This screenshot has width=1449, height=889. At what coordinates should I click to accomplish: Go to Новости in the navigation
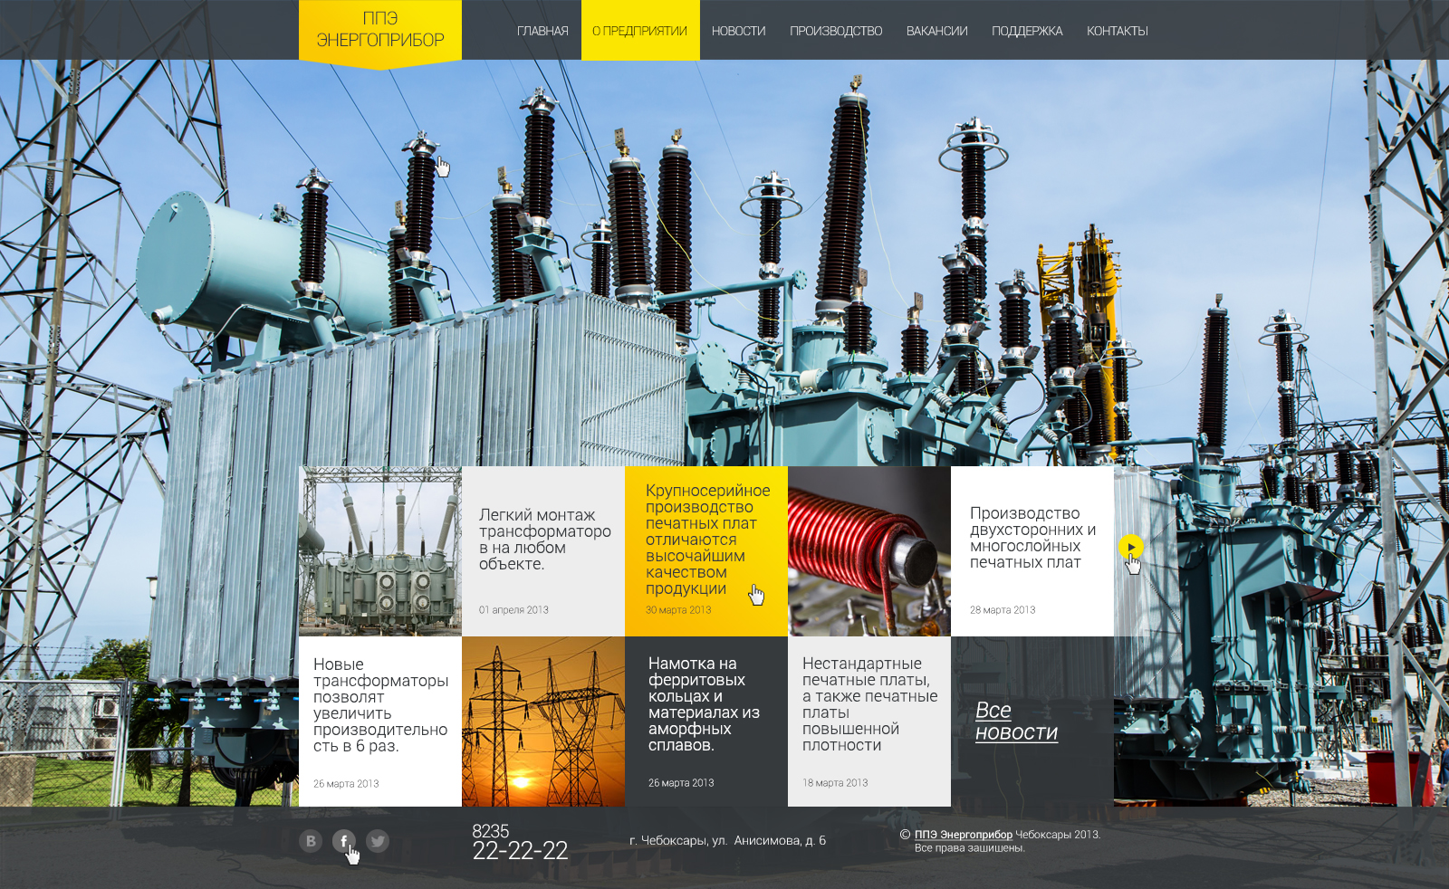(738, 31)
